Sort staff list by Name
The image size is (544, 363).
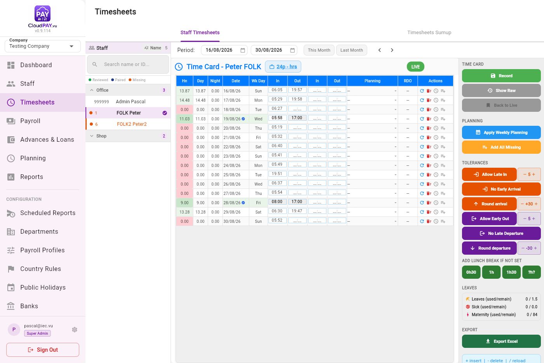click(x=153, y=48)
